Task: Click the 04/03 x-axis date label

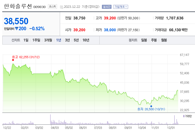Action: click(x=55, y=128)
